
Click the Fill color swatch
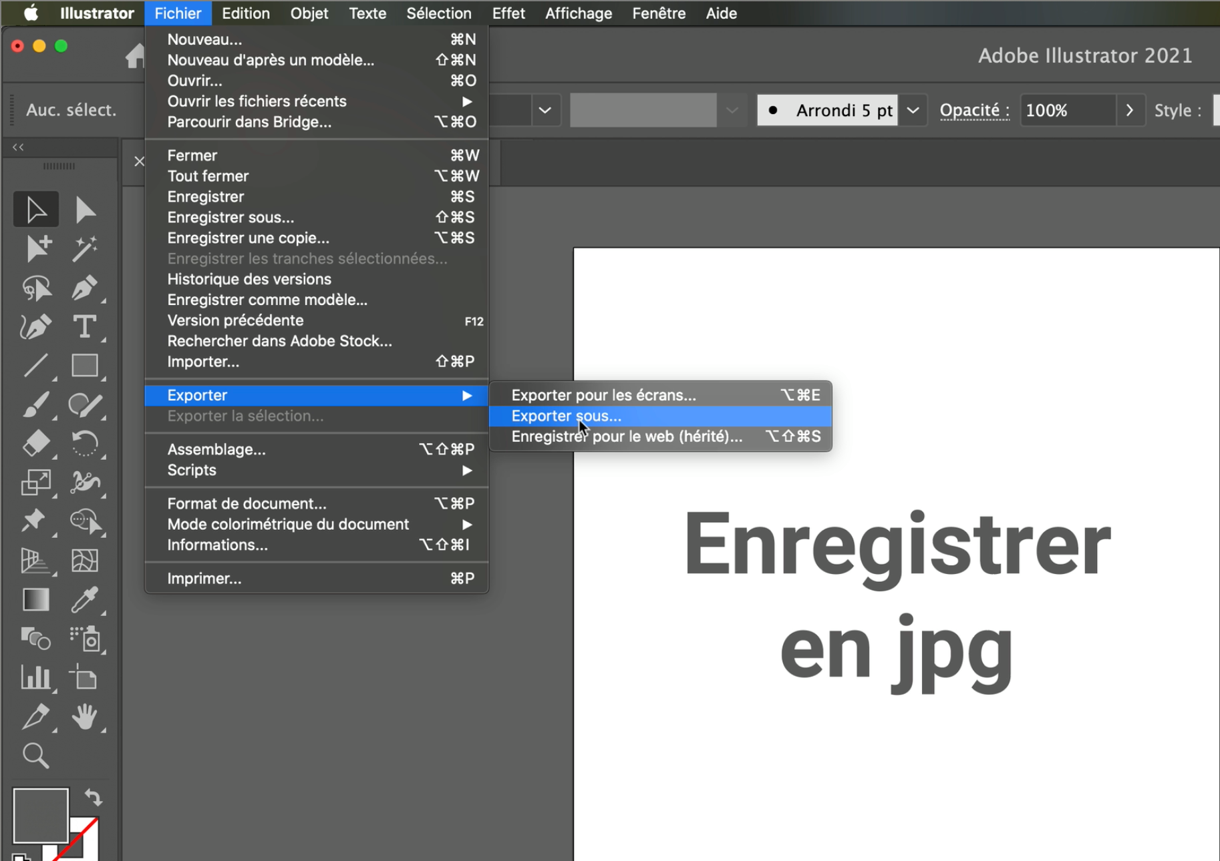click(x=40, y=815)
